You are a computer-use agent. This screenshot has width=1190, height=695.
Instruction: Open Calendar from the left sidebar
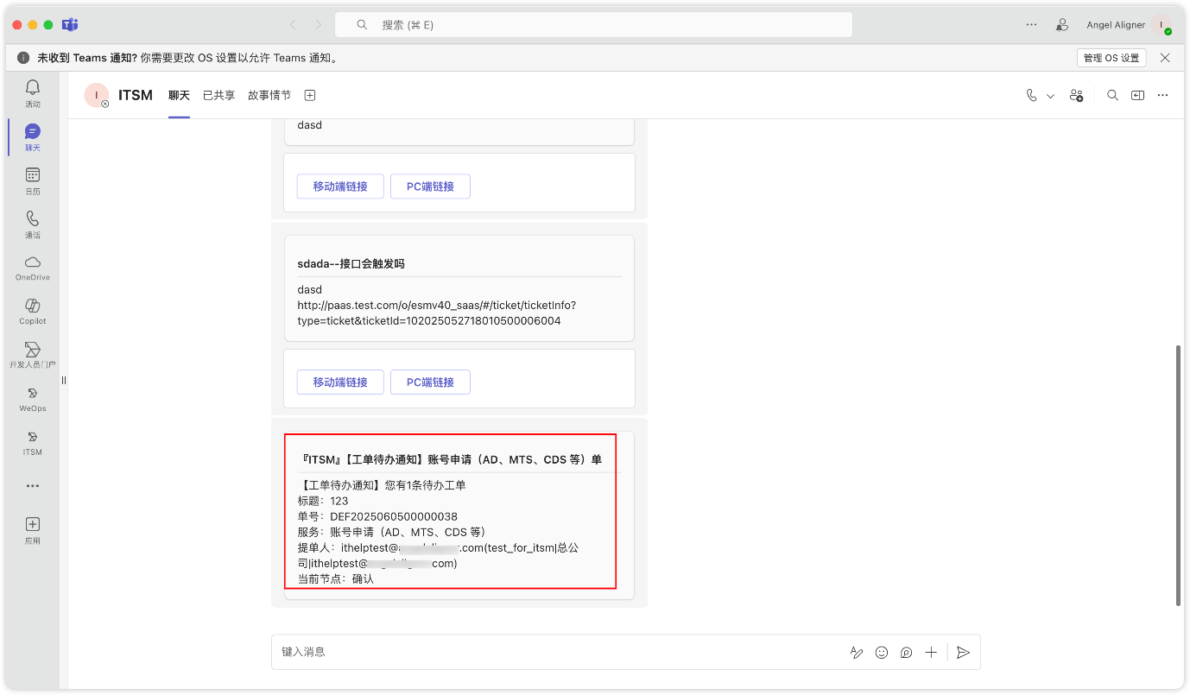tap(33, 180)
